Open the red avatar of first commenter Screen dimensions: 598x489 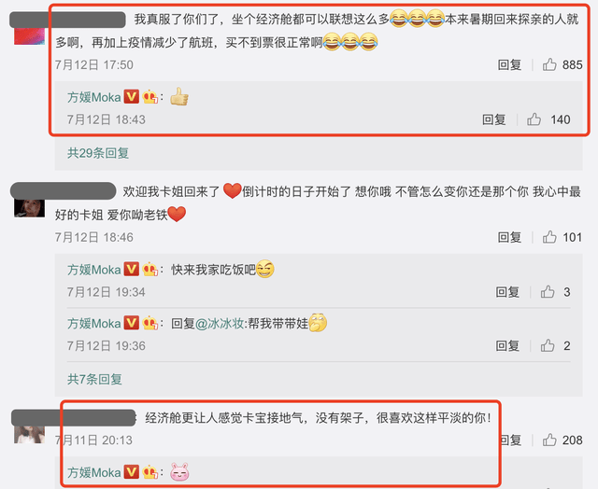(x=29, y=36)
